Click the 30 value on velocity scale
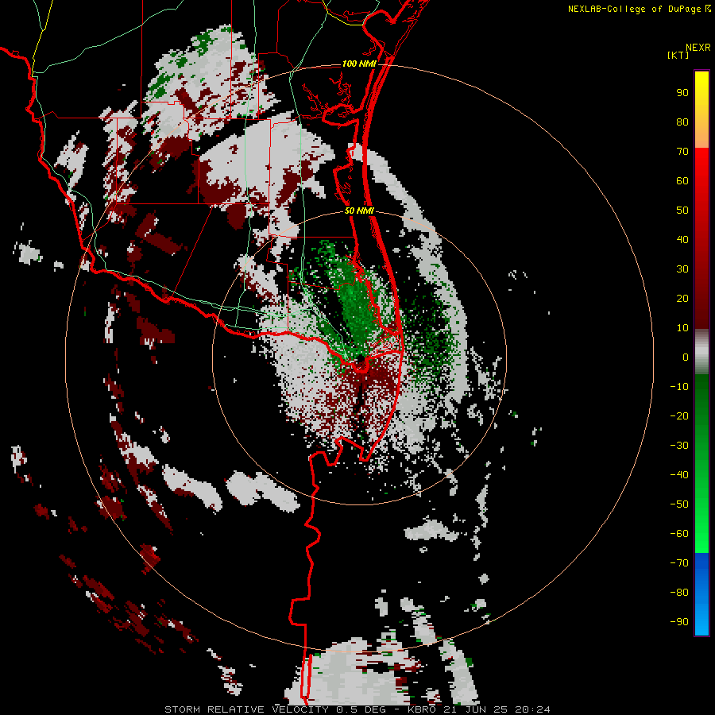This screenshot has width=715, height=715. tap(682, 269)
